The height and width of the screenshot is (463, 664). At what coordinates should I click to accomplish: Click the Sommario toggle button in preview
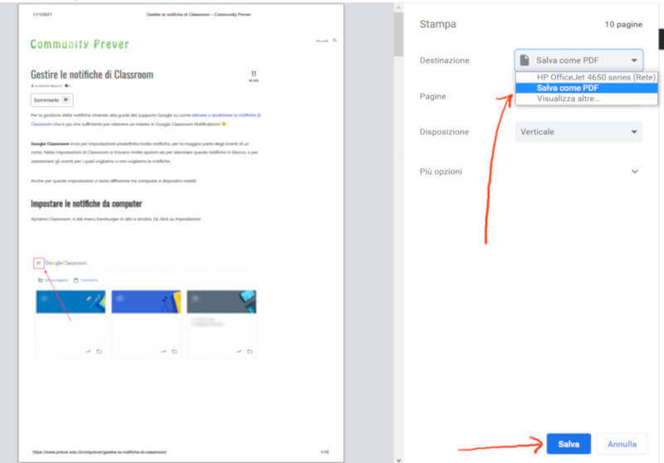[52, 99]
